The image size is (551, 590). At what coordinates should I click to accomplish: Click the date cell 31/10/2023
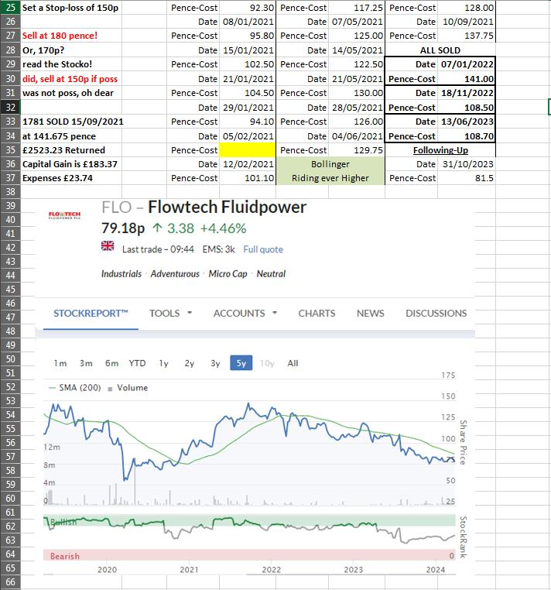tap(467, 164)
